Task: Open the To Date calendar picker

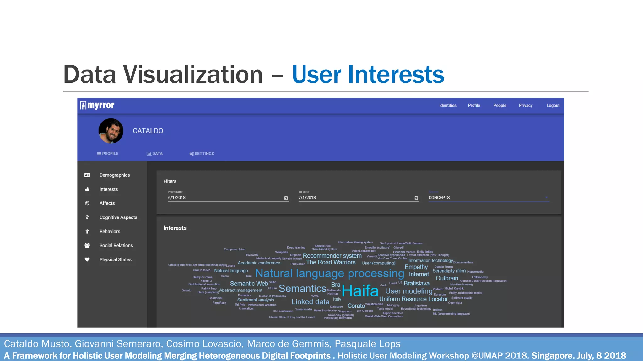Action: click(416, 198)
